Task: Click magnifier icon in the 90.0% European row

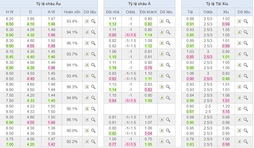Action: coord(93,130)
